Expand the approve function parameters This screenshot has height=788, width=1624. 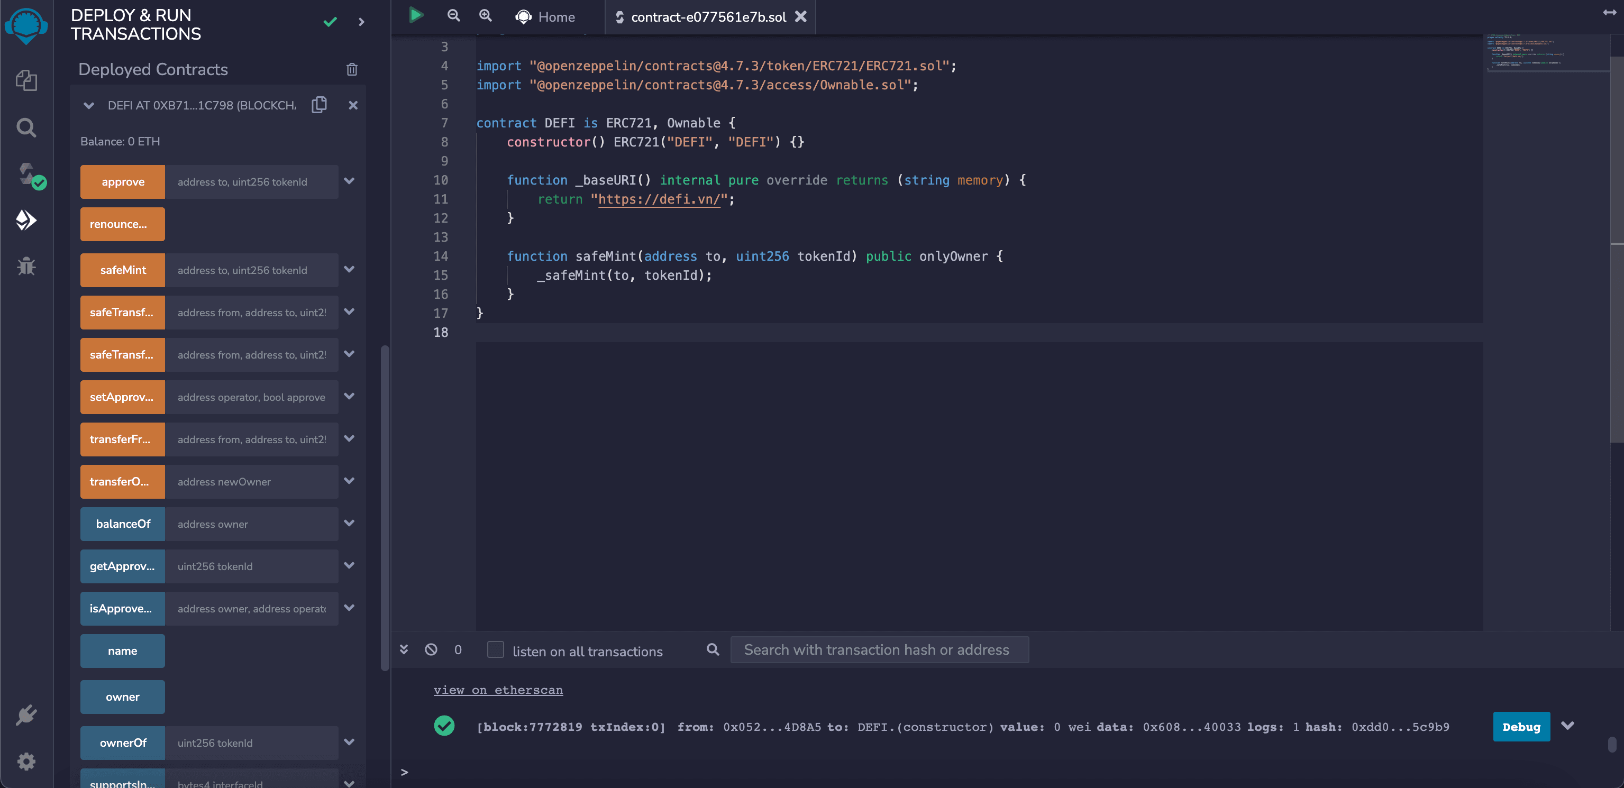point(349,181)
